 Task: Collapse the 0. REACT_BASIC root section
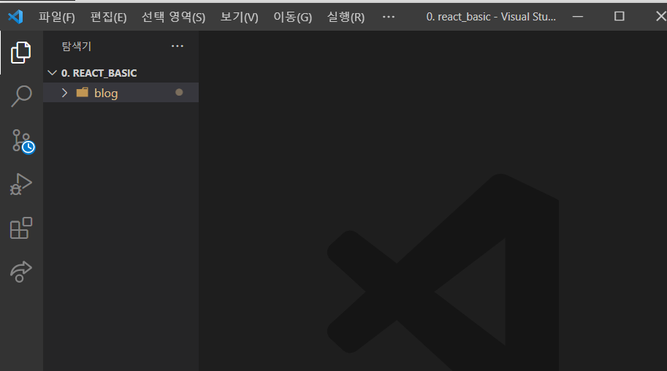click(53, 73)
